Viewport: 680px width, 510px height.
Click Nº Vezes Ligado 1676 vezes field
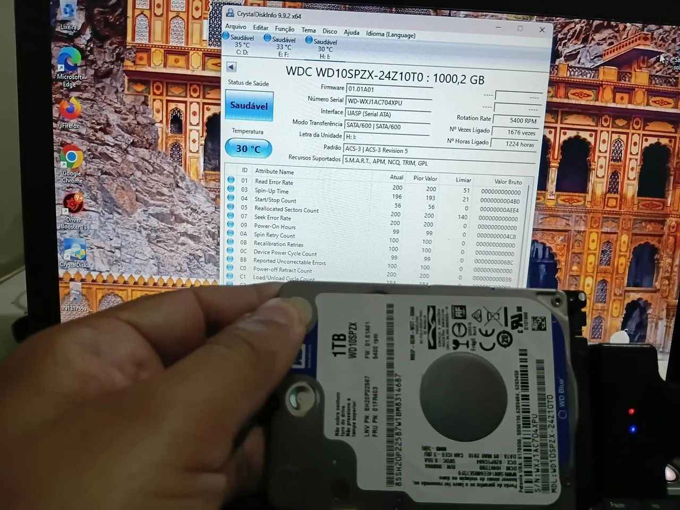coord(515,132)
